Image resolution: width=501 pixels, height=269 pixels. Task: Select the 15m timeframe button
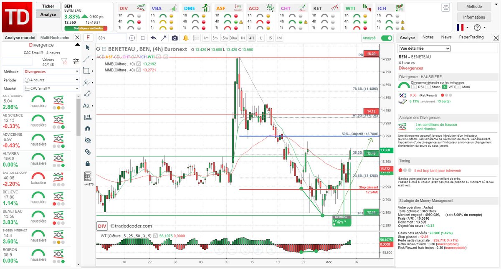(x=224, y=38)
